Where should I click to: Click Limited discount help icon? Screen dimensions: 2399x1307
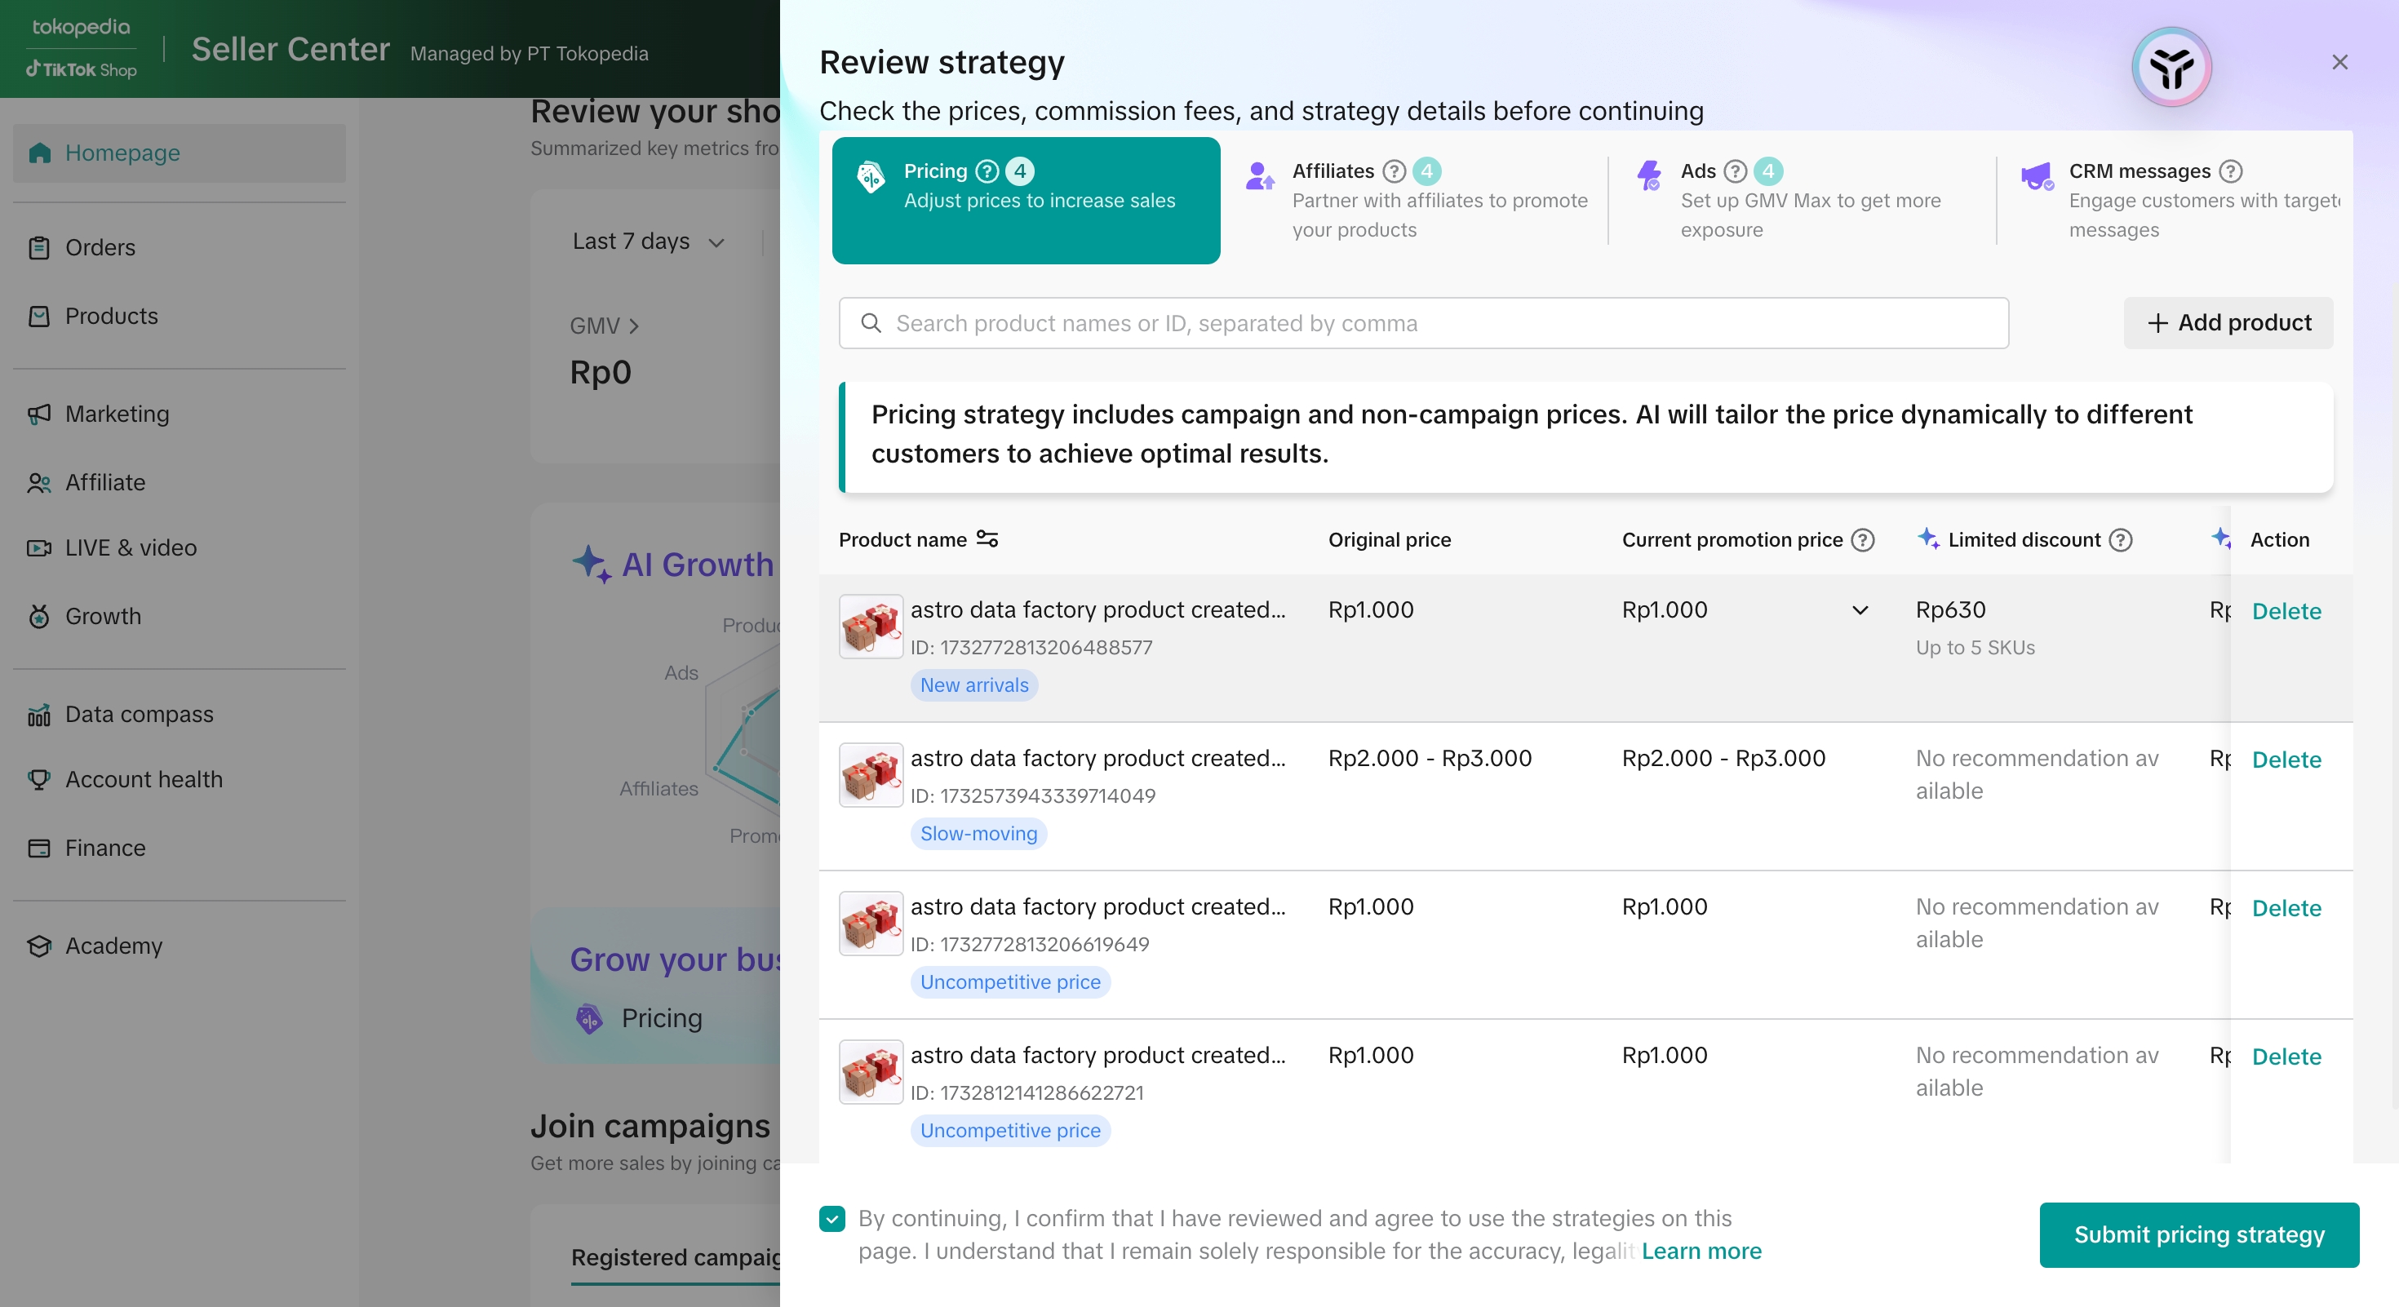2121,540
